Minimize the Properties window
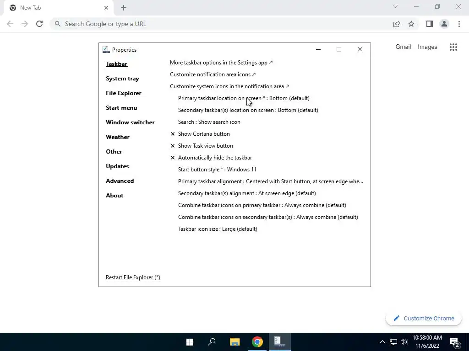The image size is (469, 351). [318, 49]
